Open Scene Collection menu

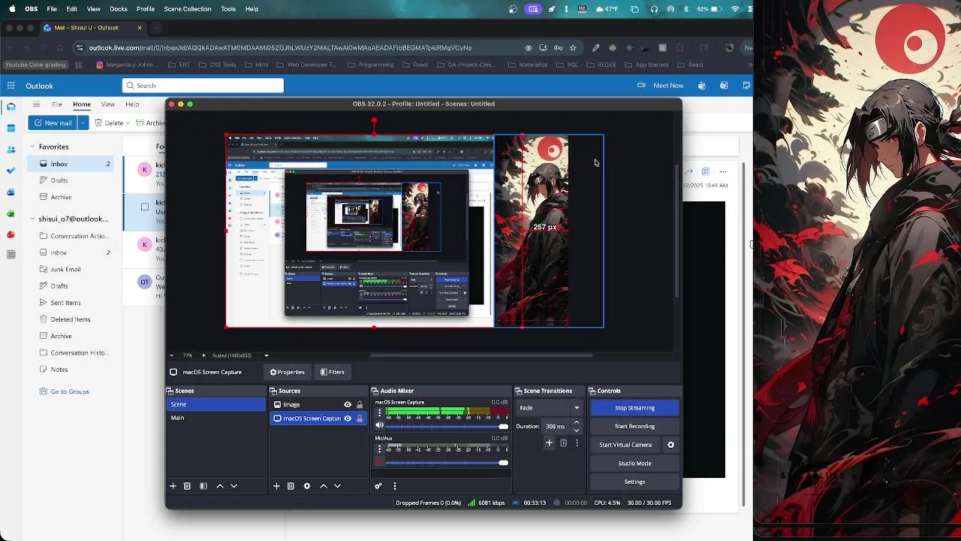[188, 9]
